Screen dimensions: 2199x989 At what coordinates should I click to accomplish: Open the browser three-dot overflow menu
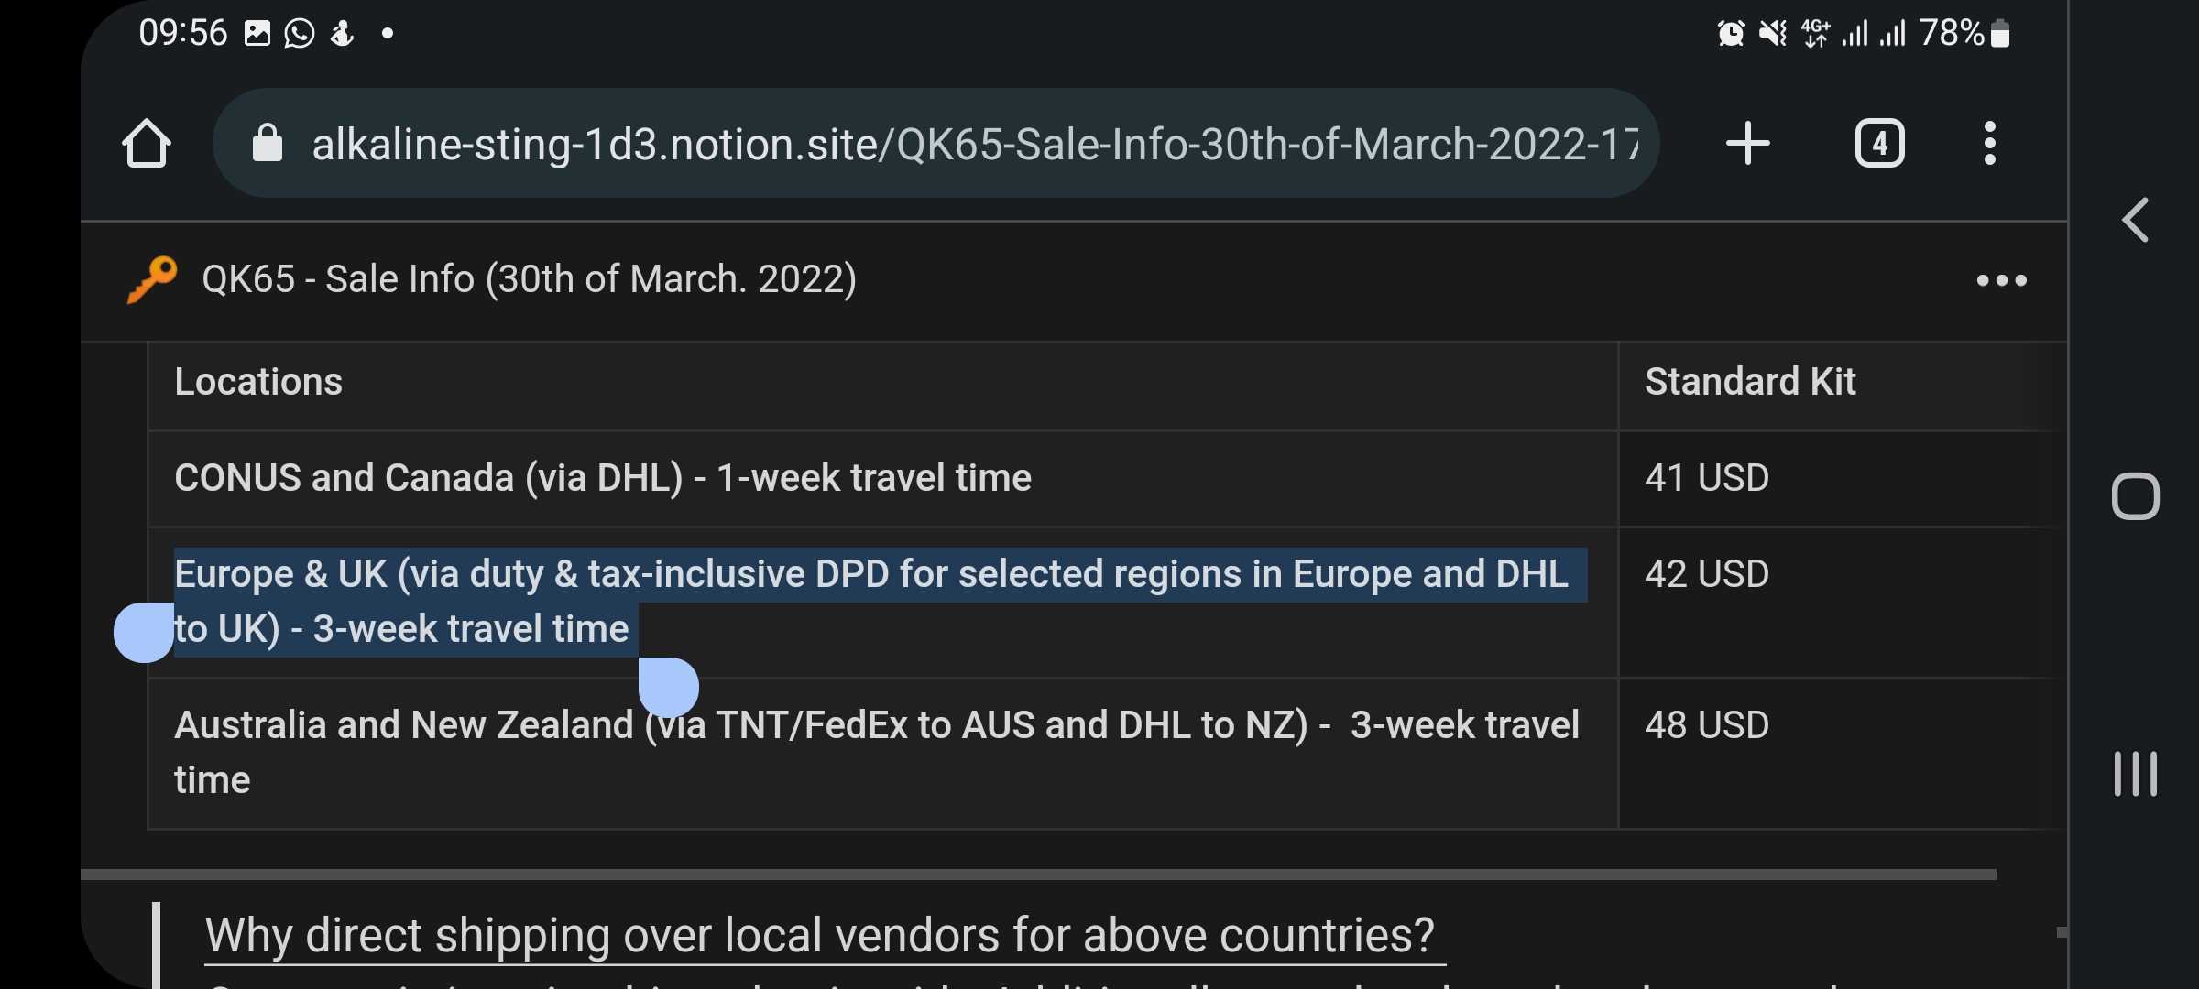pos(1989,144)
